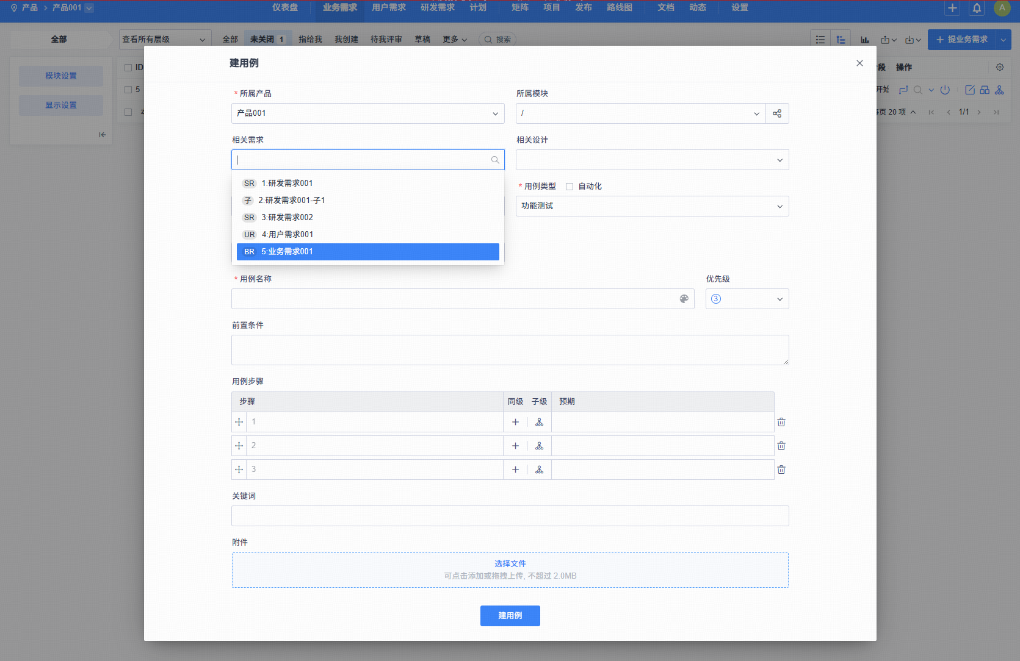Click the color palette icon in 用例名称
The image size is (1020, 661).
tap(684, 299)
